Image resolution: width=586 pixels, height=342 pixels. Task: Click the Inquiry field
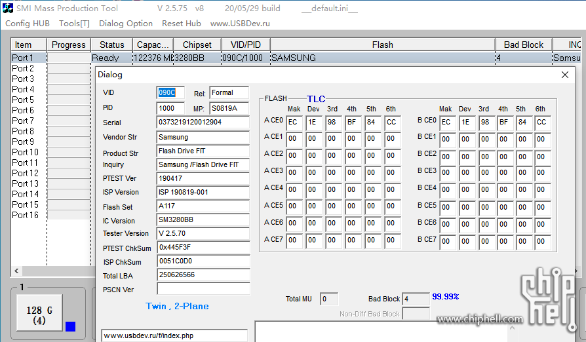[203, 164]
